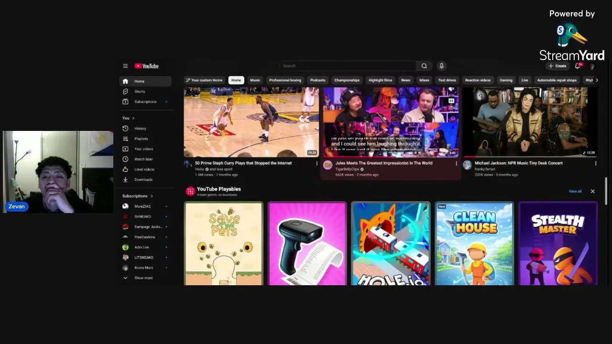Open the Adin Live subscription channel
The width and height of the screenshot is (612, 344).
click(x=145, y=247)
